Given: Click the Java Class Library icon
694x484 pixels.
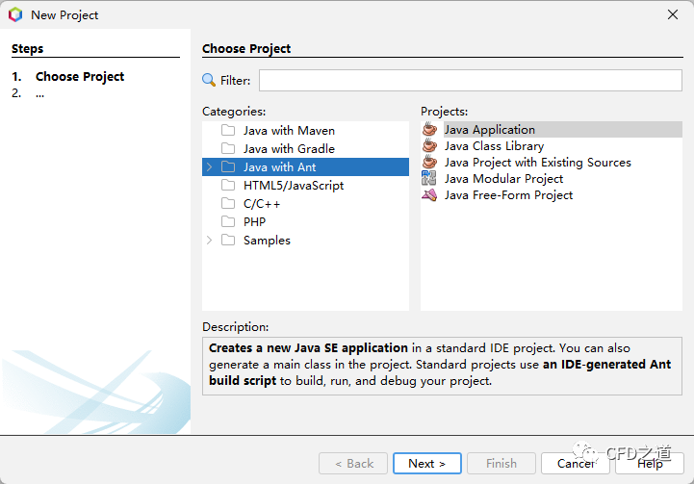Looking at the screenshot, I should click(x=429, y=146).
